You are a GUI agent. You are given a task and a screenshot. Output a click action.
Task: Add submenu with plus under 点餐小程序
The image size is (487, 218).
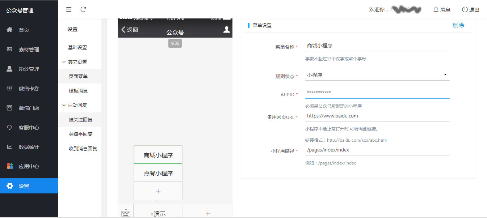158,191
